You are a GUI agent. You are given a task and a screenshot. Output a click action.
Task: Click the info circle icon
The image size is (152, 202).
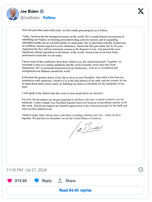click(141, 170)
